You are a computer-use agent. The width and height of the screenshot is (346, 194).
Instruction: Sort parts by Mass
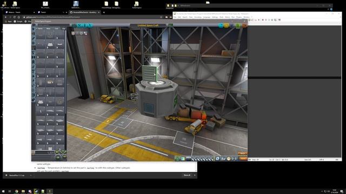[x=49, y=29]
